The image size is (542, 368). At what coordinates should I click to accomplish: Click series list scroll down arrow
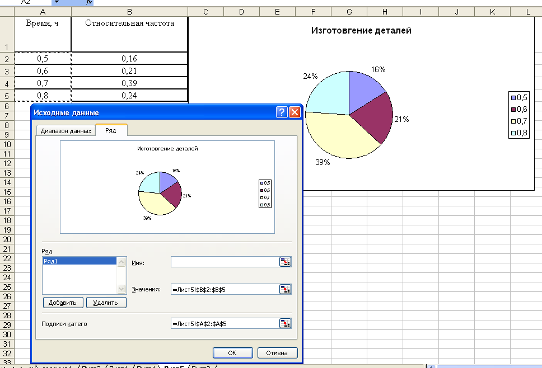[x=121, y=289]
